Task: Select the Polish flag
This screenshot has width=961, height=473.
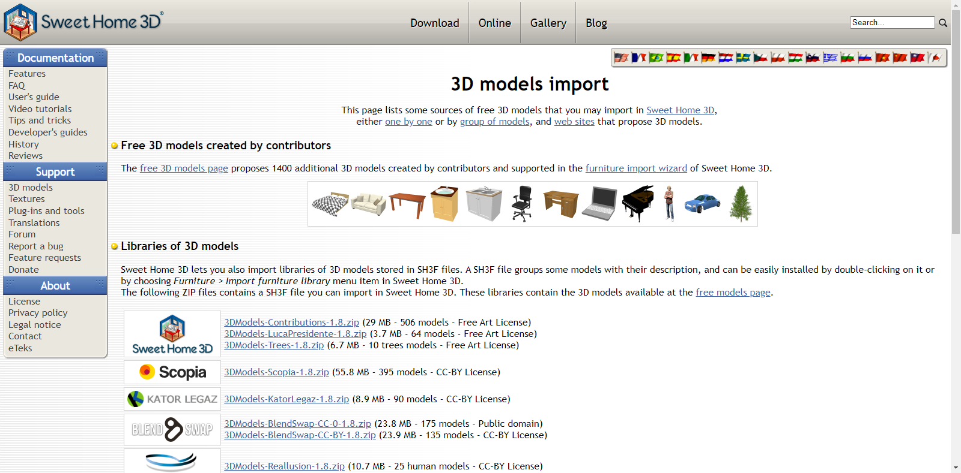Action: pyautogui.click(x=778, y=58)
